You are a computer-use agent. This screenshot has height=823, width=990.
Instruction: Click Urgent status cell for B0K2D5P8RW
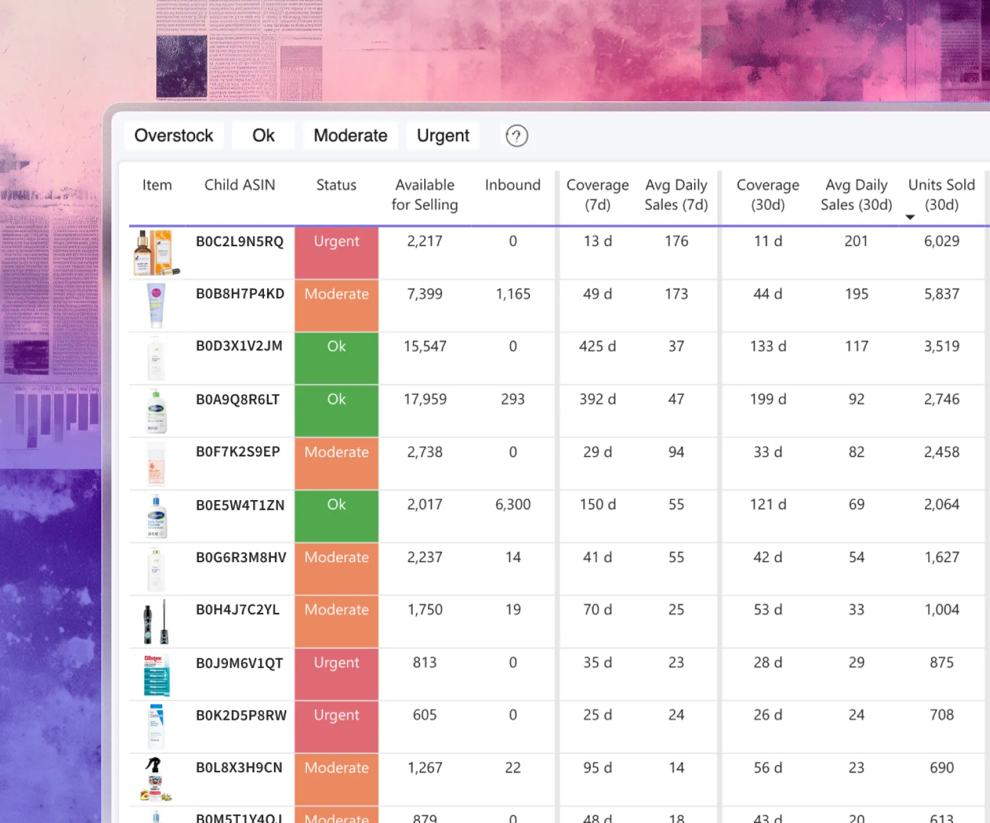[336, 726]
